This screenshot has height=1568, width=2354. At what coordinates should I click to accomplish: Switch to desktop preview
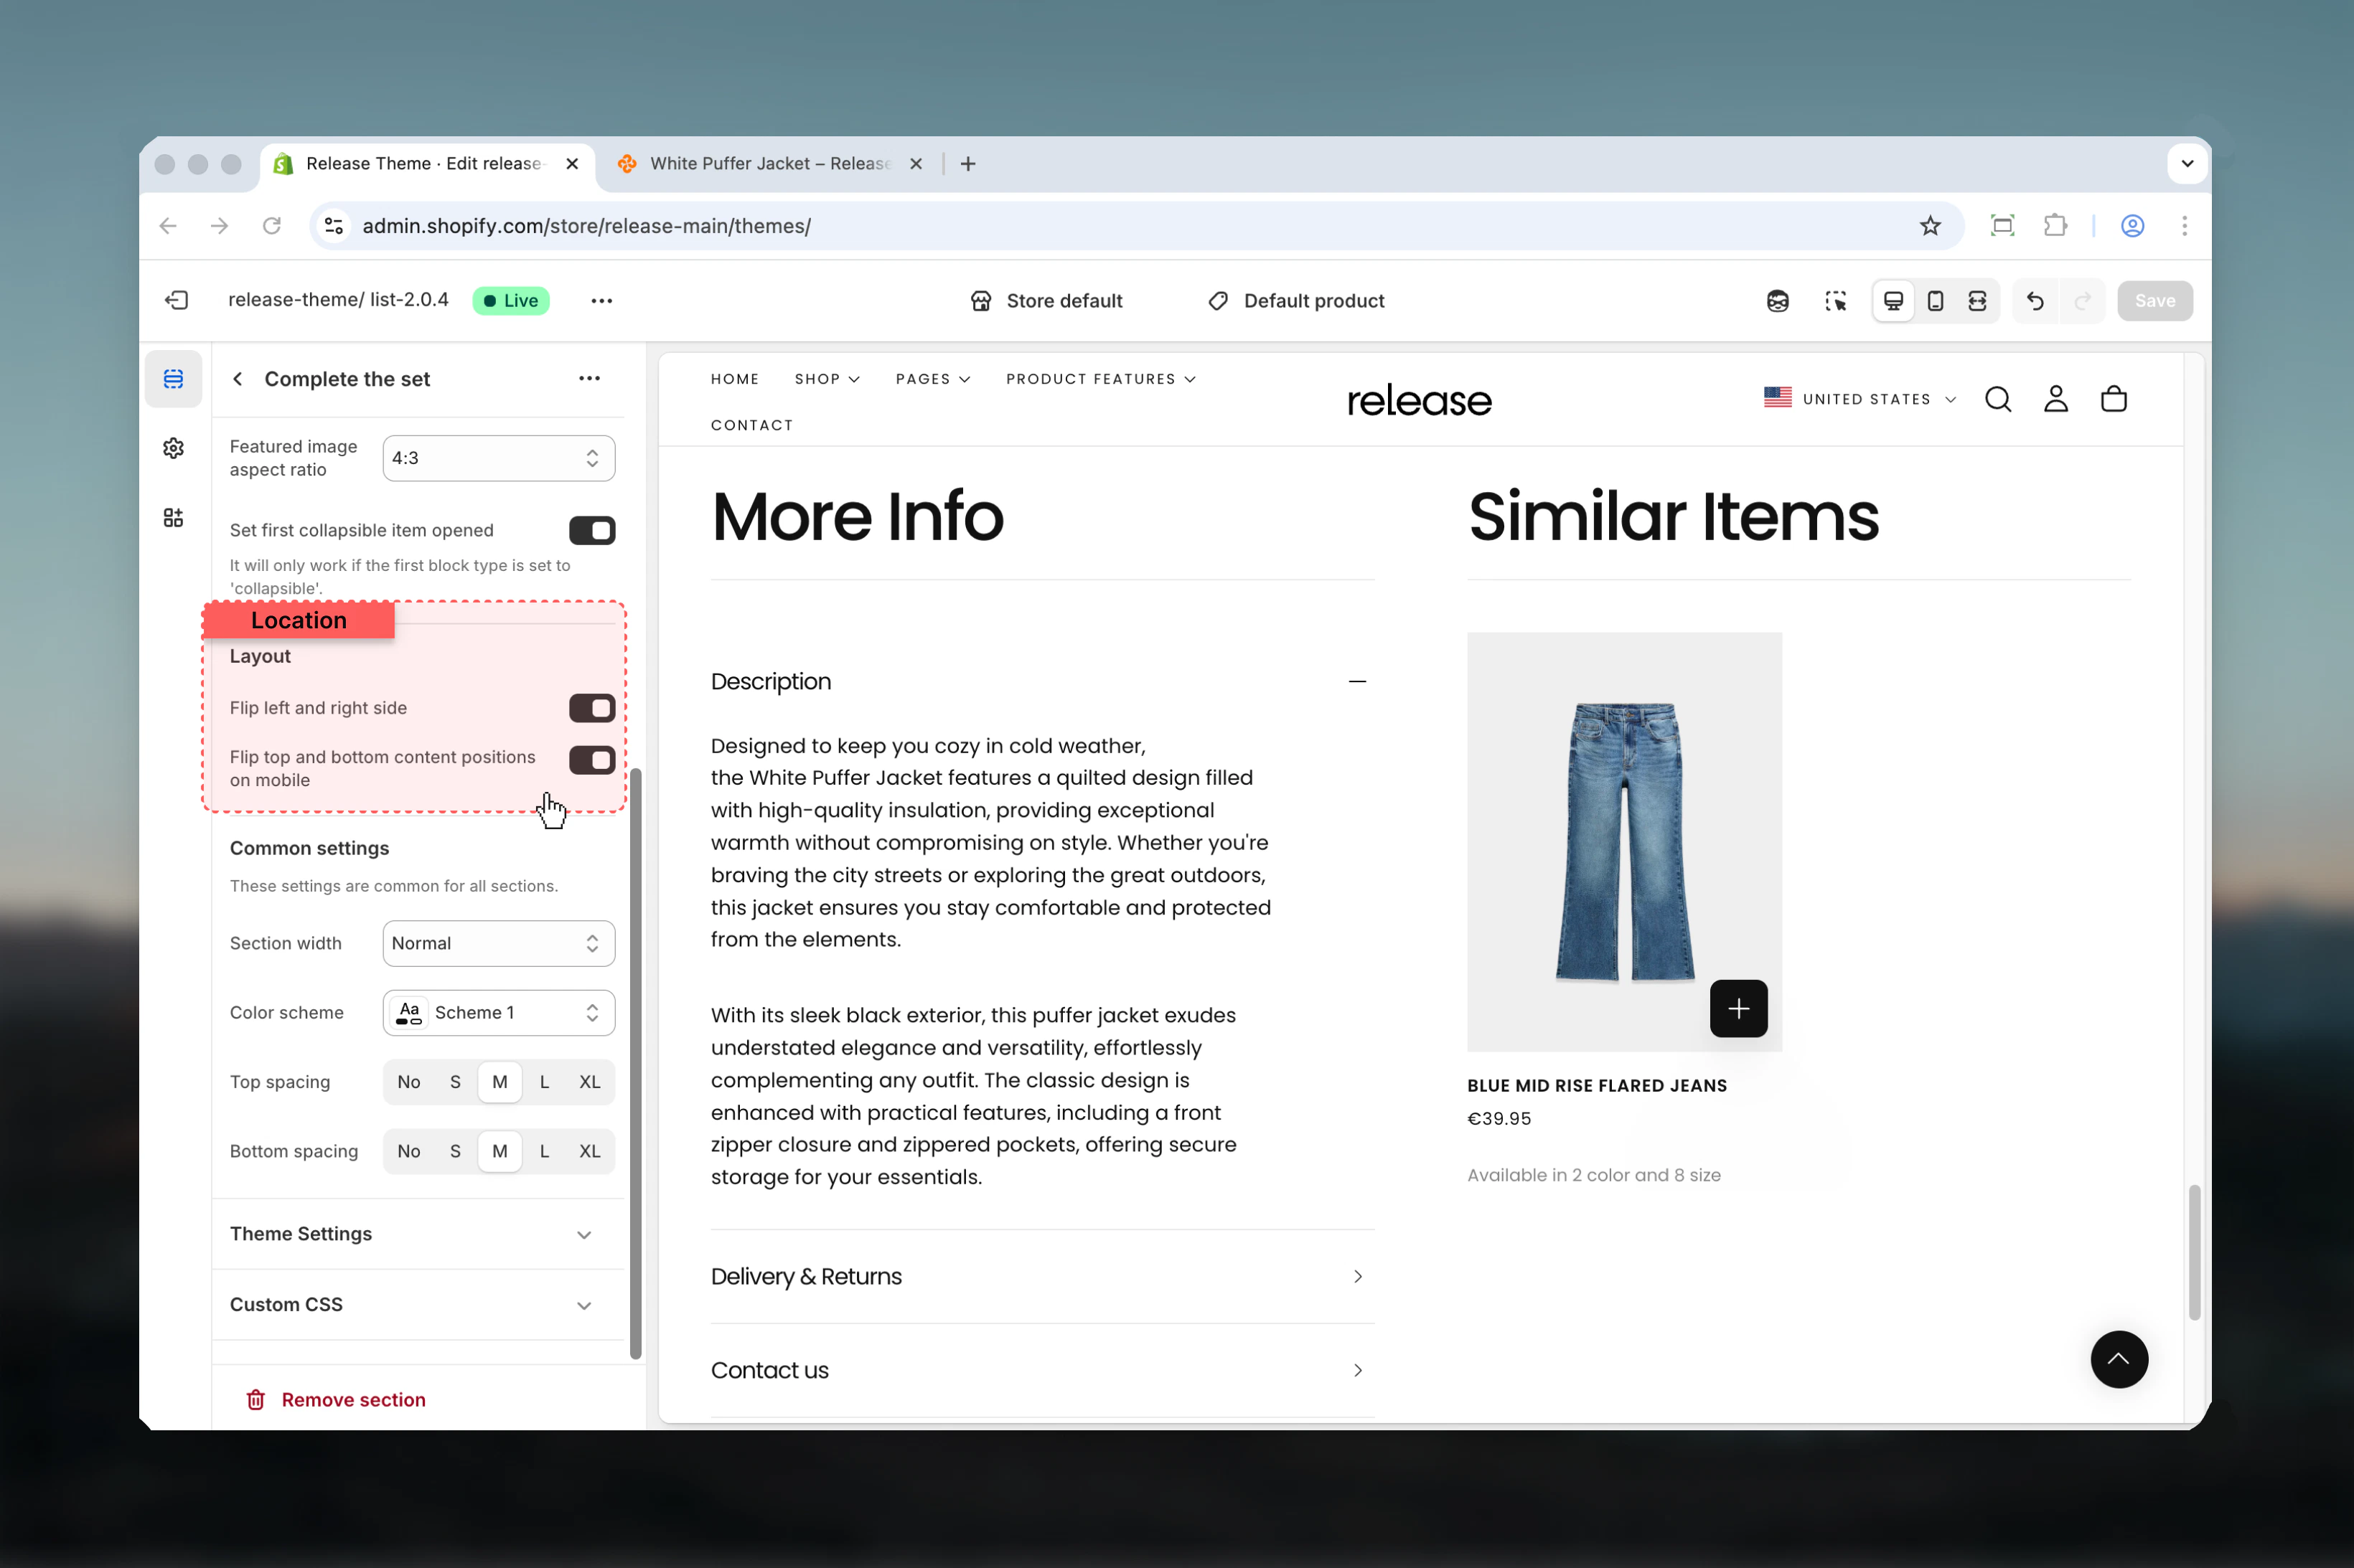(x=1893, y=301)
